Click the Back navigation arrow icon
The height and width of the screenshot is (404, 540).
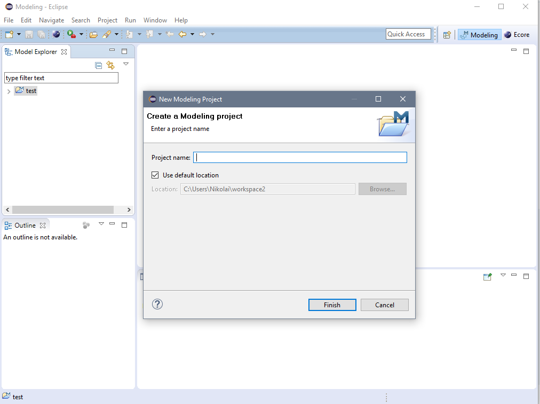(x=182, y=34)
